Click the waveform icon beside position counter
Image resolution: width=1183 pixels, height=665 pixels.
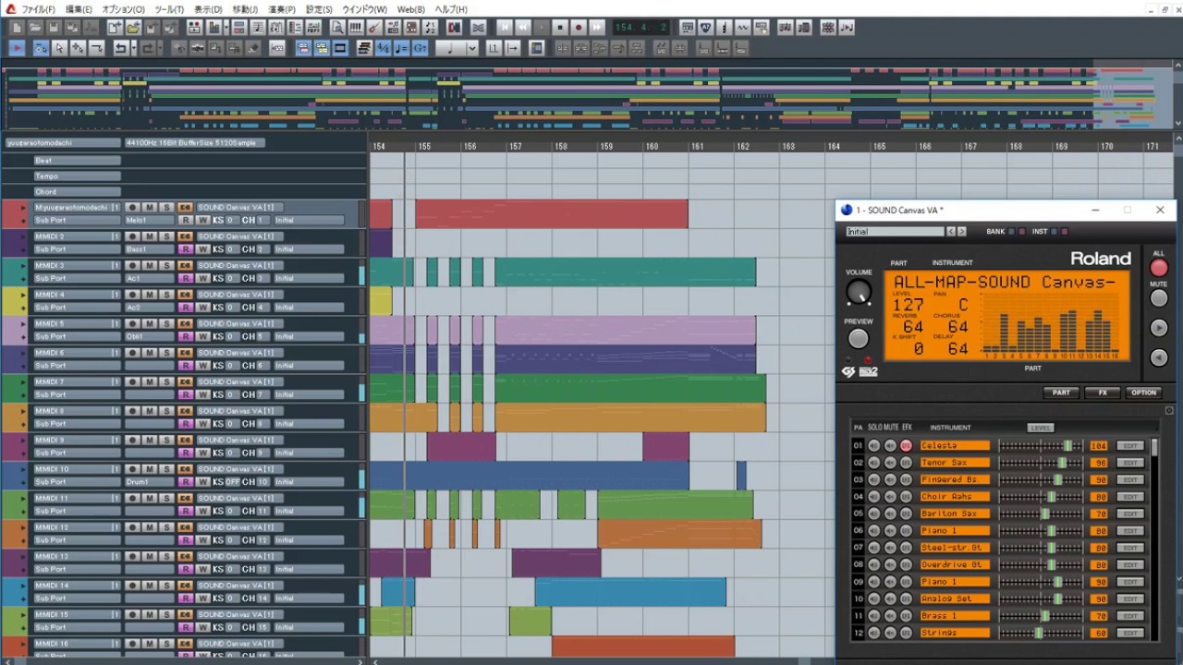(743, 28)
